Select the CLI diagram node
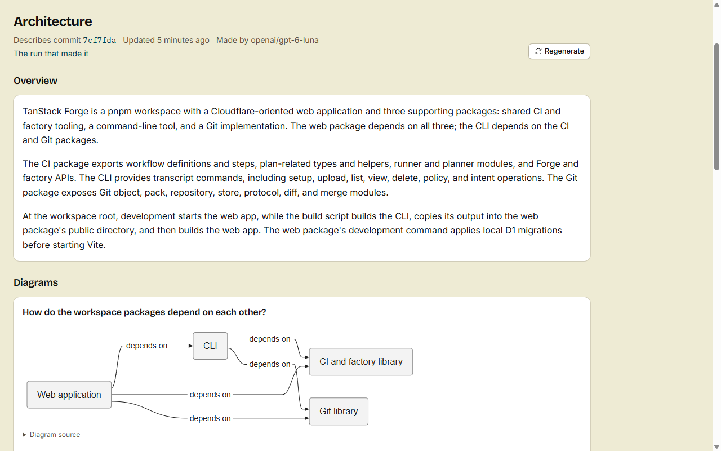The height and width of the screenshot is (451, 721). tap(210, 346)
